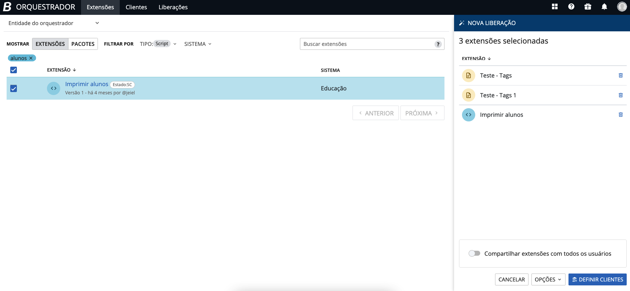Screen dimensions: 630x291
Task: Show notifications via the bell icon
Action: click(604, 7)
